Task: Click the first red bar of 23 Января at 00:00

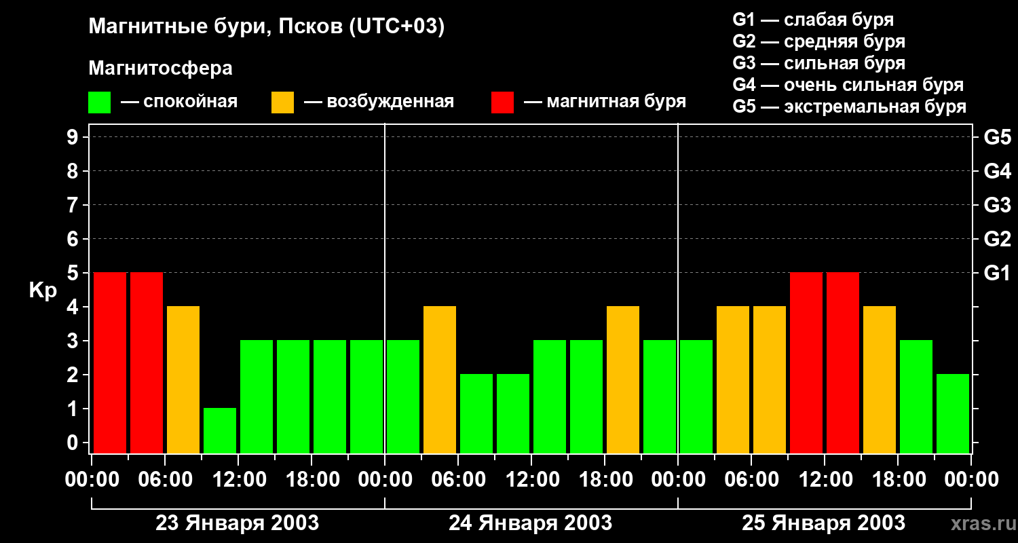Action: (110, 362)
